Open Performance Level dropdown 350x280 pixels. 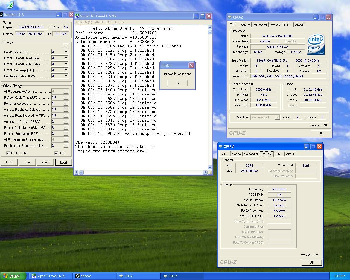tap(66, 103)
